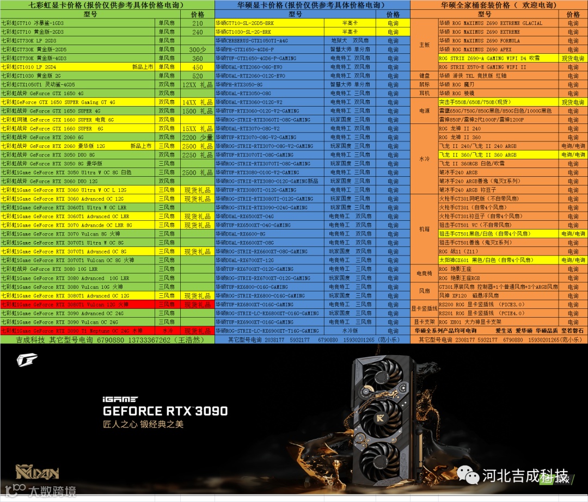The width and height of the screenshot is (588, 502).
Task: Click cell 七彩虹GTX1050Ti 灵动鲨-4GD5
Action: coord(78,85)
